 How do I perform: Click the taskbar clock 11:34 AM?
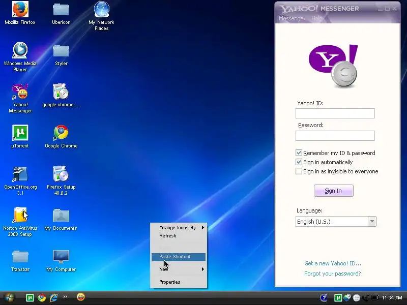coord(392,298)
